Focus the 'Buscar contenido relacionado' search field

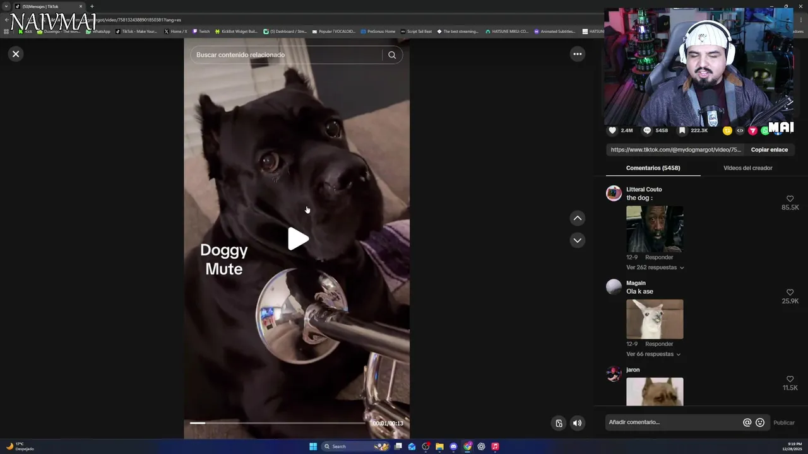pos(286,55)
